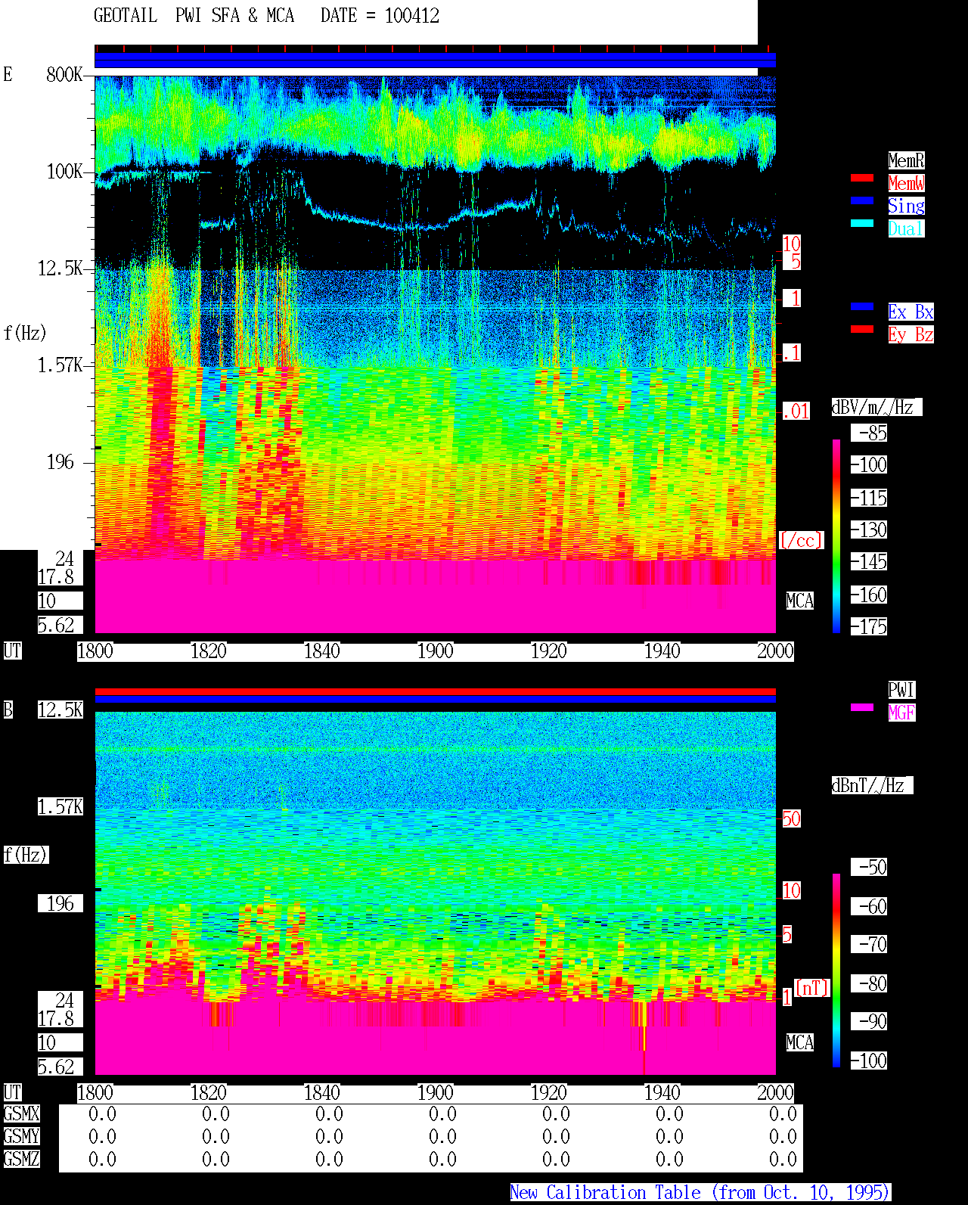
Task: Click the -115 color scale value
Action: [869, 498]
